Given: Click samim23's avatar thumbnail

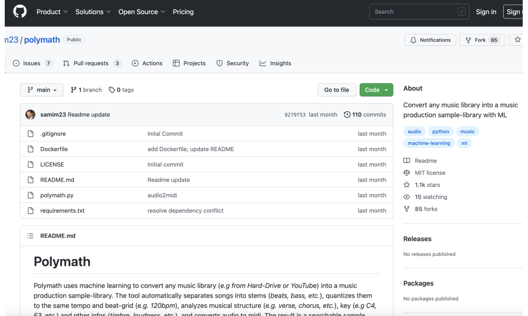Looking at the screenshot, I should (31, 115).
